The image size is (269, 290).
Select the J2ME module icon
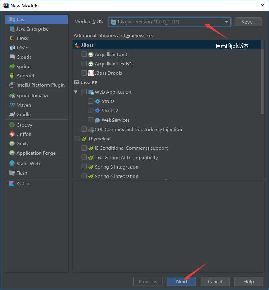pos(12,48)
